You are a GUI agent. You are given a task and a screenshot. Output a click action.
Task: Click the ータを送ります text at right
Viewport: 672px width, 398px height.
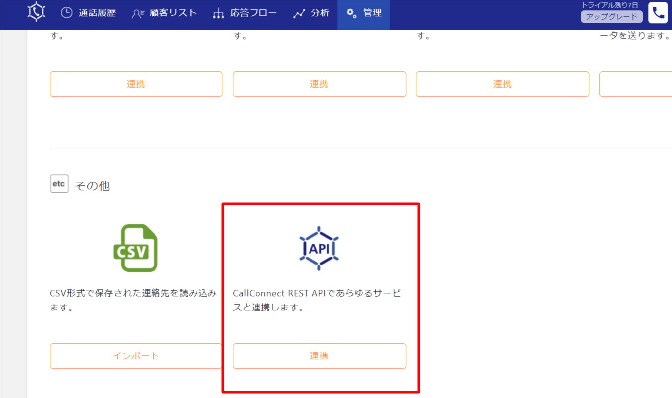[635, 36]
